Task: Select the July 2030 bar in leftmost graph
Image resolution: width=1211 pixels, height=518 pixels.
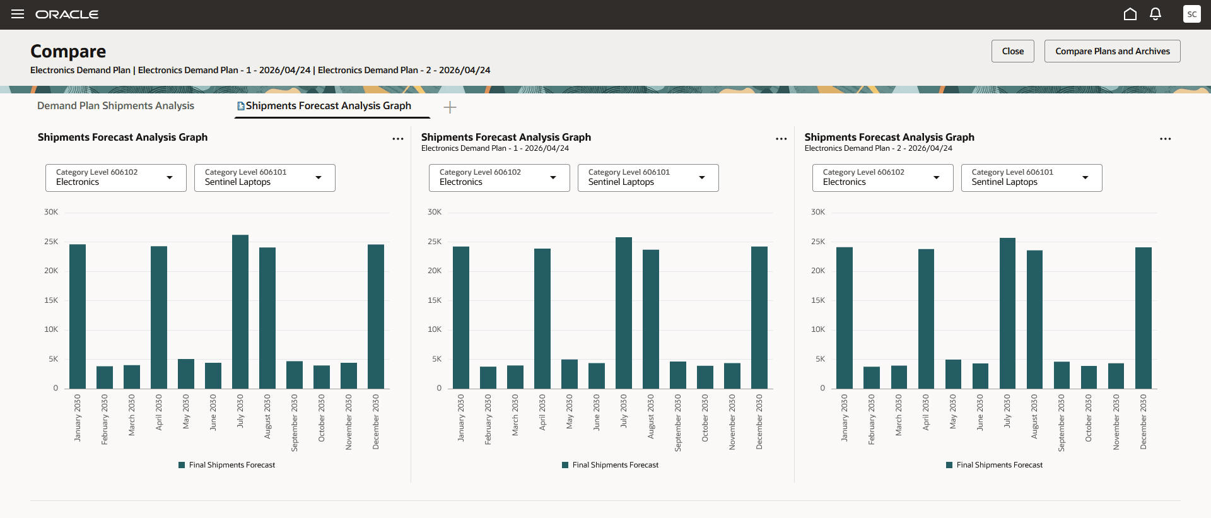Action: [x=240, y=312]
